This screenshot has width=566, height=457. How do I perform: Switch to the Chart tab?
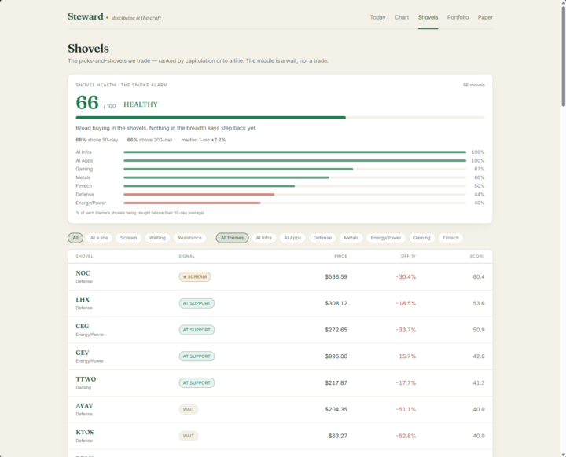pos(402,17)
